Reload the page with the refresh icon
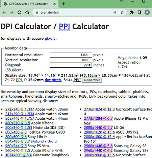The width and height of the screenshot is (152, 158). coord(20,12)
